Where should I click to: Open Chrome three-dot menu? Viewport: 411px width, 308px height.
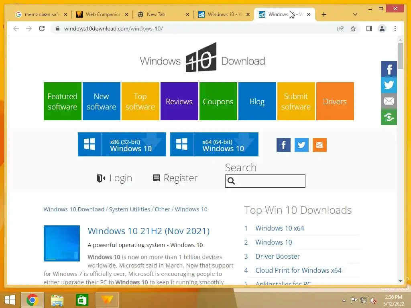(x=395, y=28)
